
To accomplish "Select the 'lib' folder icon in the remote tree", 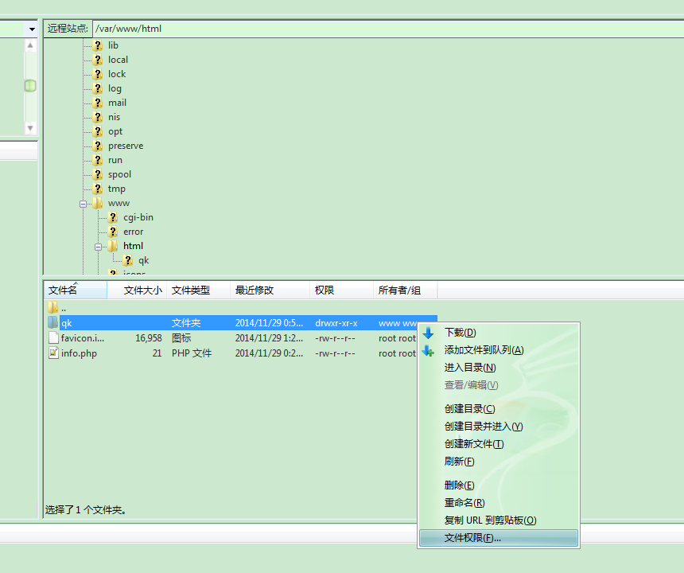I will coord(98,45).
